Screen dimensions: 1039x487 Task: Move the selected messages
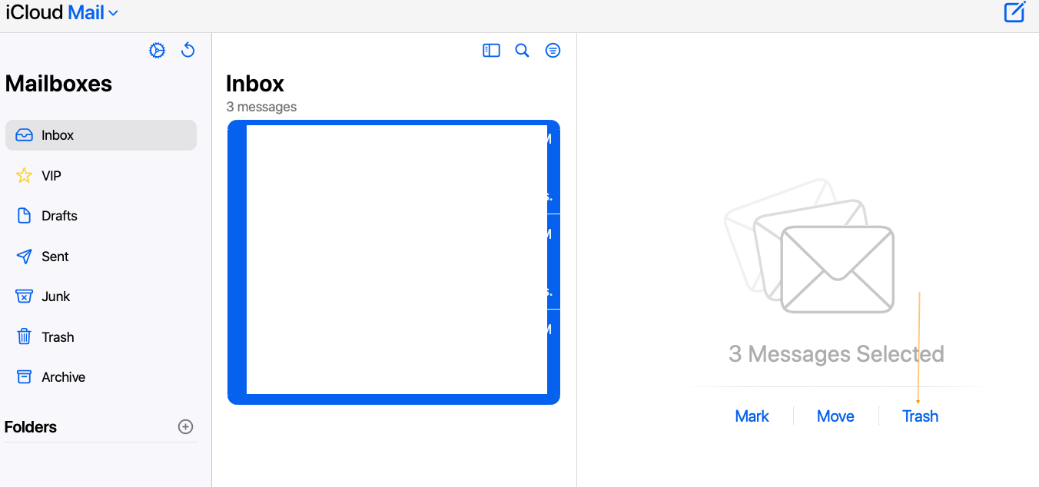(x=835, y=416)
